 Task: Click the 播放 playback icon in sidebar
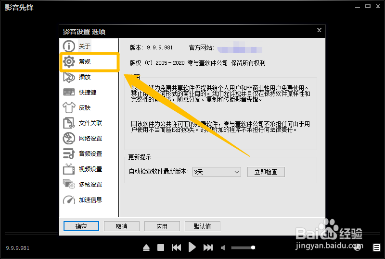pos(69,77)
